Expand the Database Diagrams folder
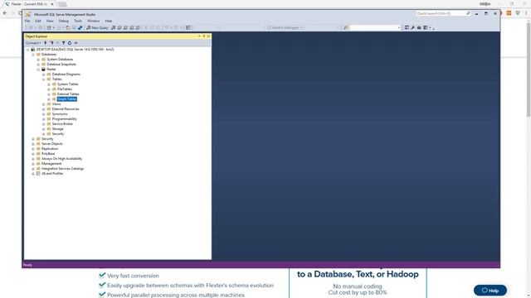The image size is (531, 298). (44, 74)
